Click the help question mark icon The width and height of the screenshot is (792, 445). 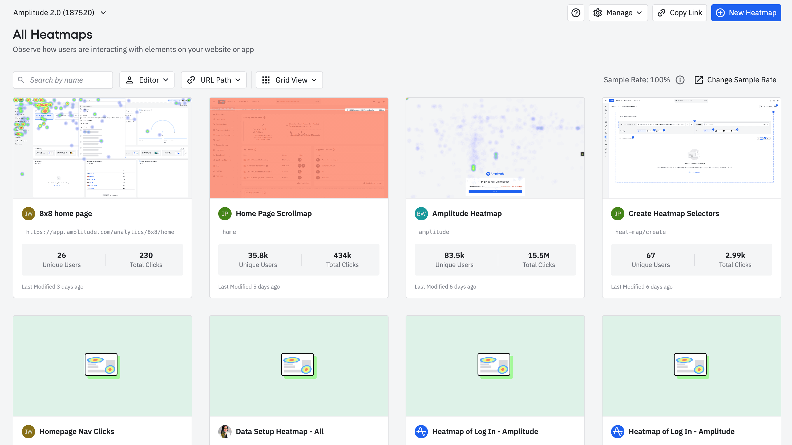(576, 13)
